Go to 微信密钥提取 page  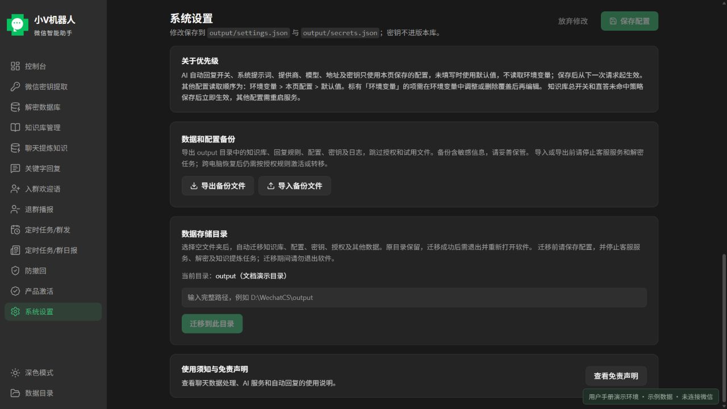click(x=53, y=87)
